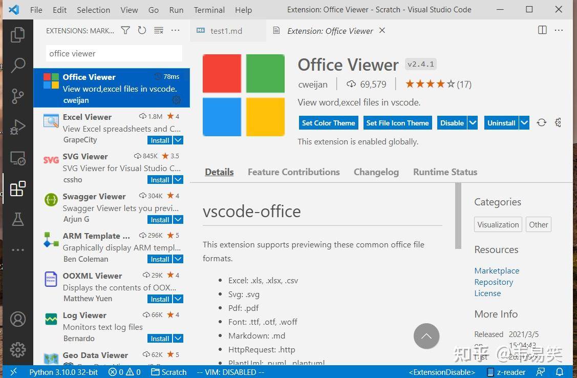577x378 pixels.
Task: Install the SVG Viewer extension
Action: (160, 180)
